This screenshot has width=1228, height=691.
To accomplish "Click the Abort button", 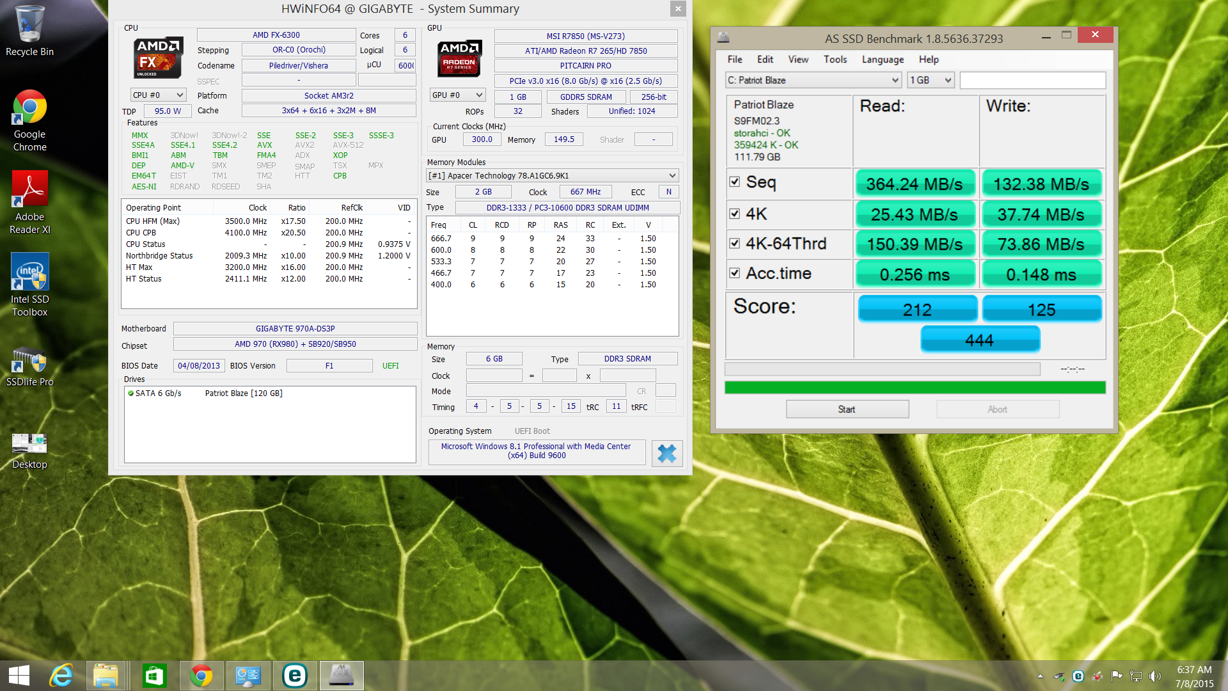I will pyautogui.click(x=997, y=409).
